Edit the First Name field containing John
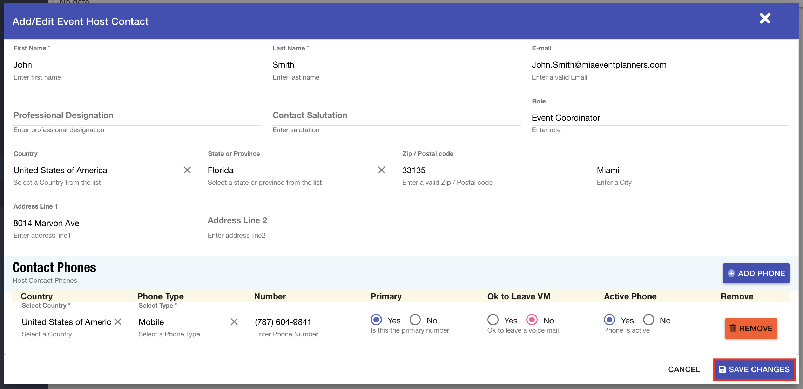 (137, 65)
